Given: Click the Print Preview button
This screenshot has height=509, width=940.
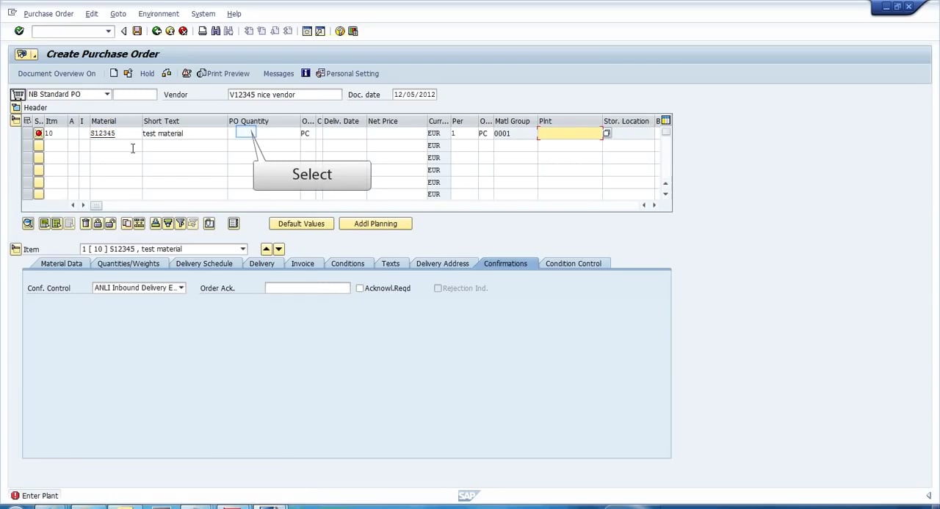Looking at the screenshot, I should pyautogui.click(x=223, y=73).
